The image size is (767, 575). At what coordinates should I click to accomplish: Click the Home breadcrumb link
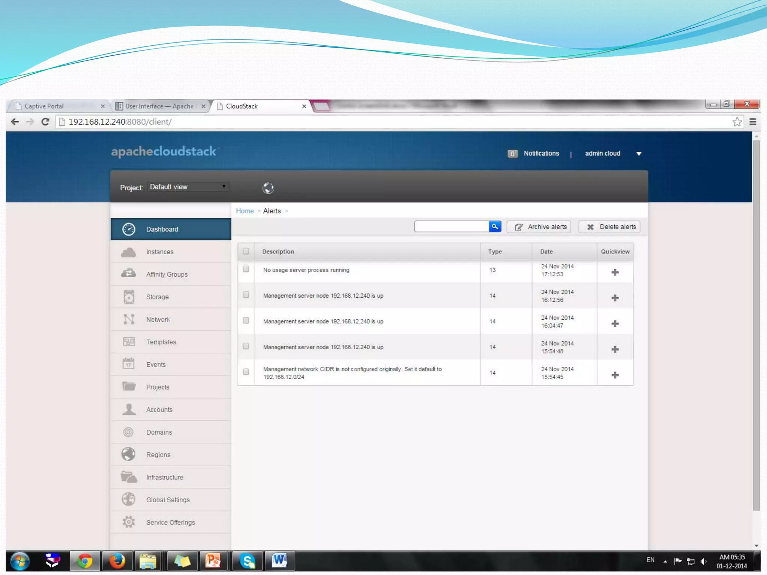click(245, 211)
